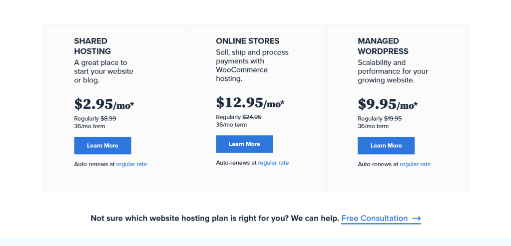Click the struck-through $24.95 regular price

[252, 117]
